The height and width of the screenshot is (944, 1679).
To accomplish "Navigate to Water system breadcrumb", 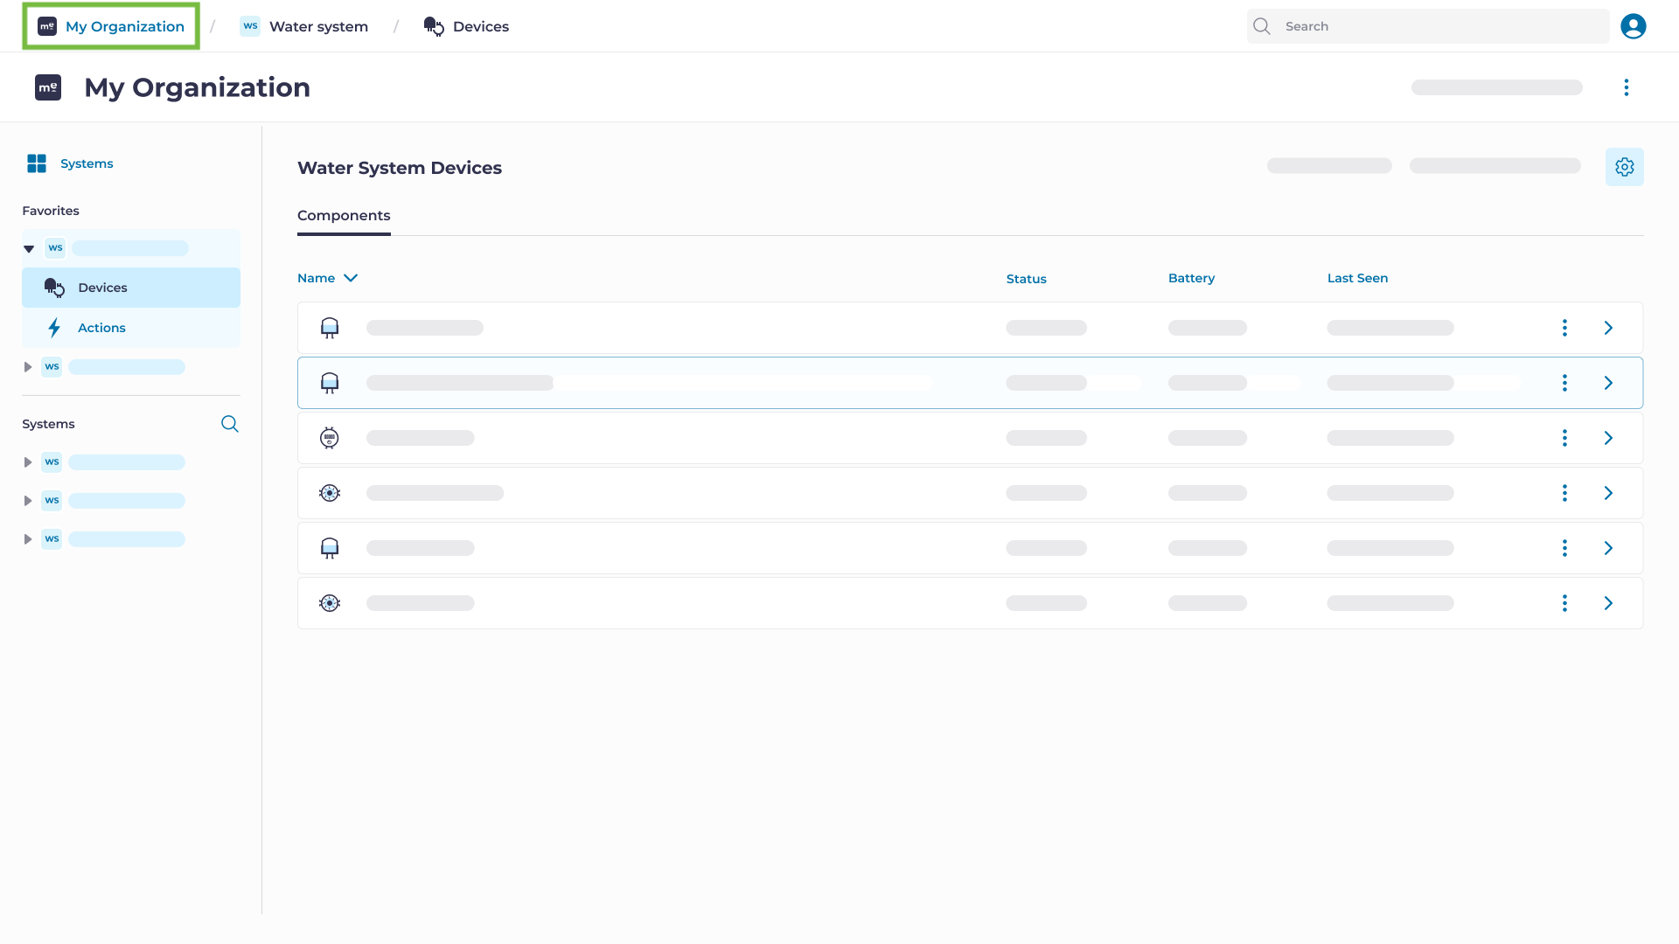I will [x=318, y=26].
